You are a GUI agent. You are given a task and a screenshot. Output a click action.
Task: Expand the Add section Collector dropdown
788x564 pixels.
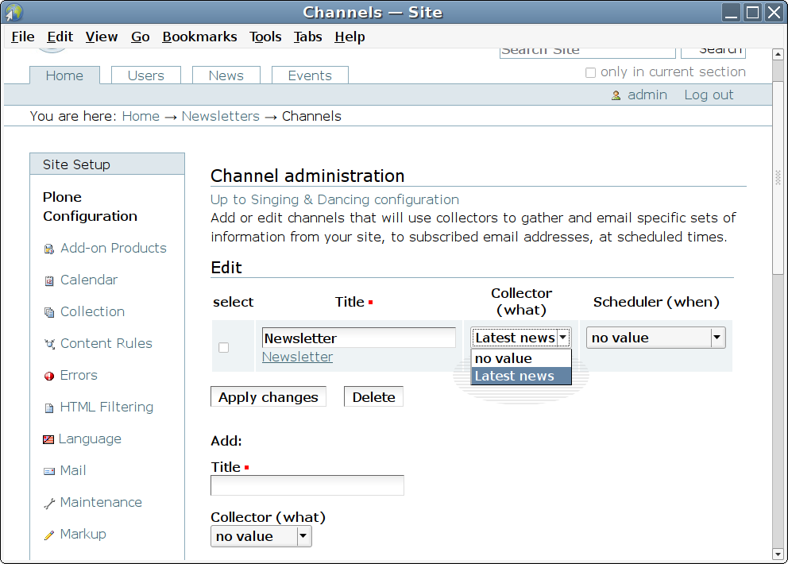[261, 536]
